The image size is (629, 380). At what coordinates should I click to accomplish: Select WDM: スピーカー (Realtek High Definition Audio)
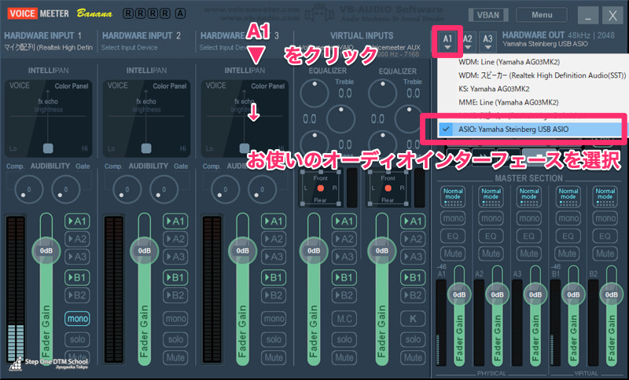tap(532, 75)
